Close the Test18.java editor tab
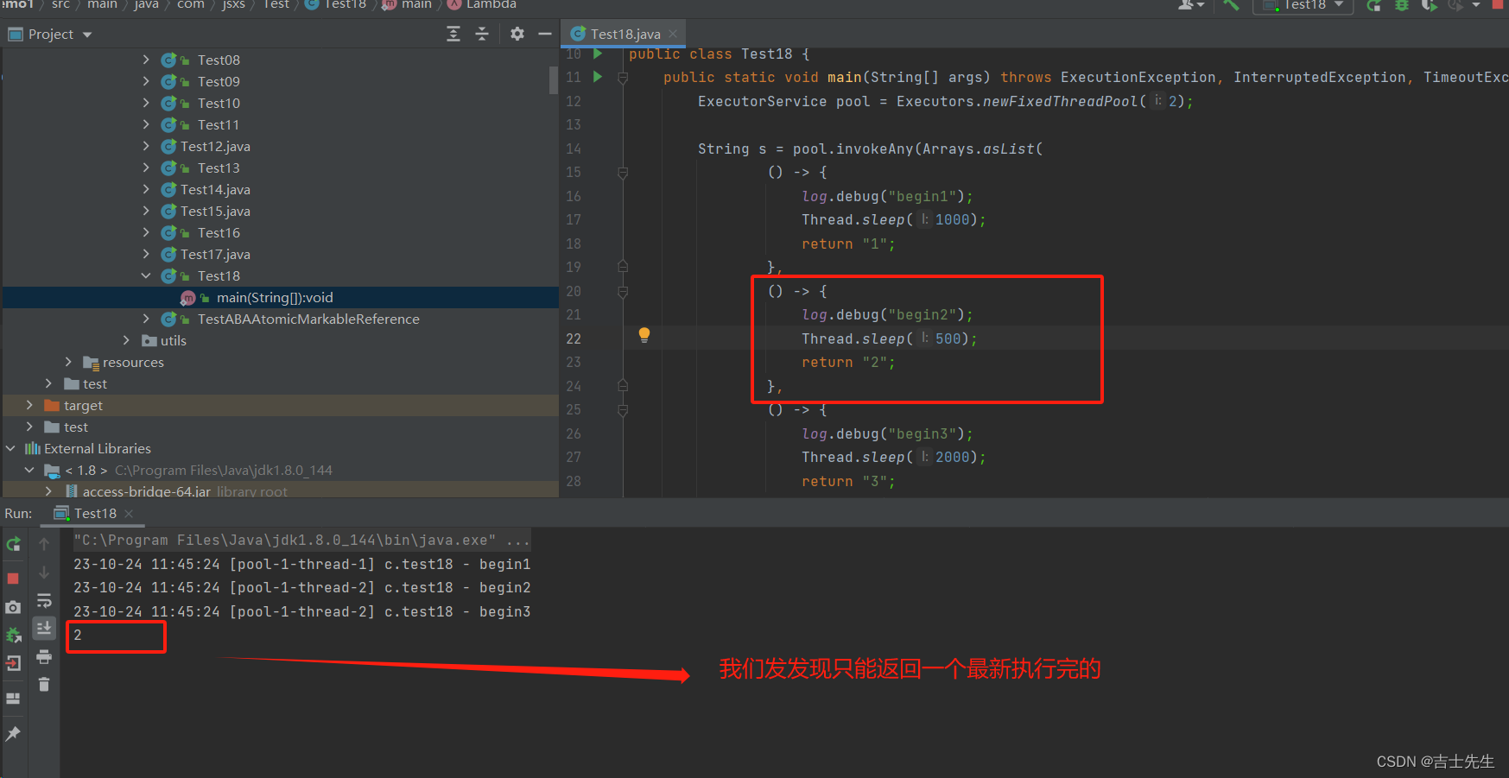 [x=674, y=34]
